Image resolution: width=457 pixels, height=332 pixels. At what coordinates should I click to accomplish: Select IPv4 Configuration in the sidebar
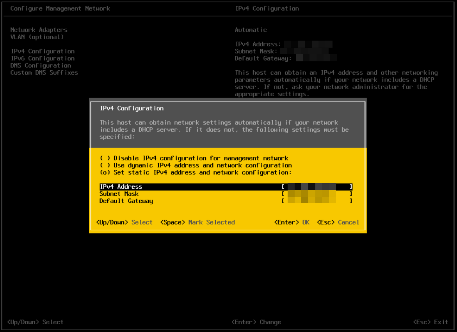[43, 51]
